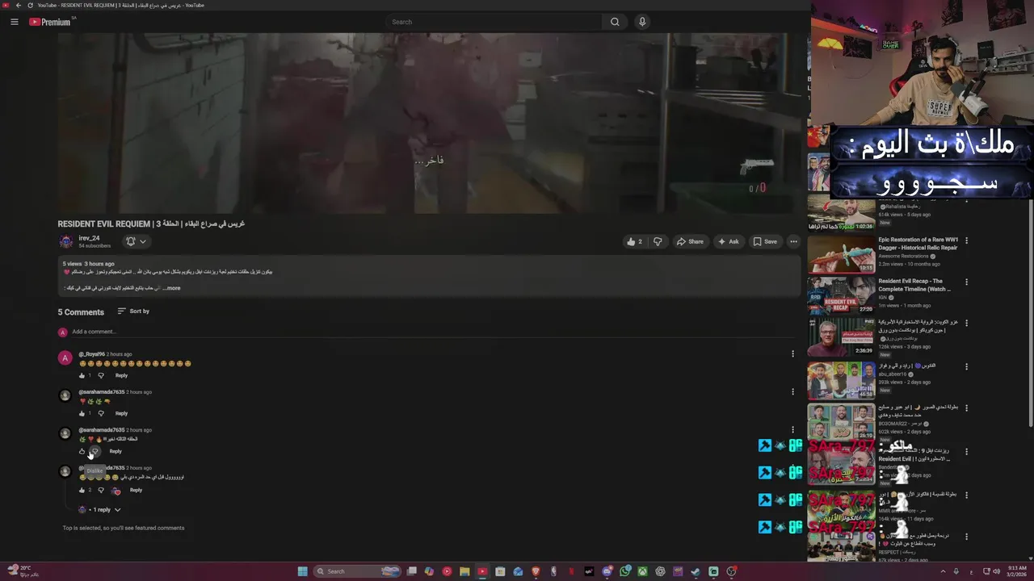Open the Ask AI button
Viewport: 1034px width, 581px height.
728,241
